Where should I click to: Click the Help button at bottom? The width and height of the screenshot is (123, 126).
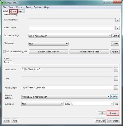tap(15, 121)
